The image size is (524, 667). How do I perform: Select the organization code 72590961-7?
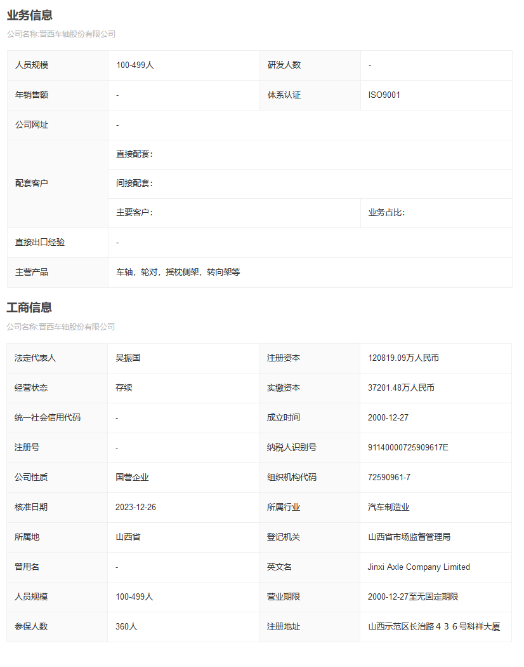point(390,477)
